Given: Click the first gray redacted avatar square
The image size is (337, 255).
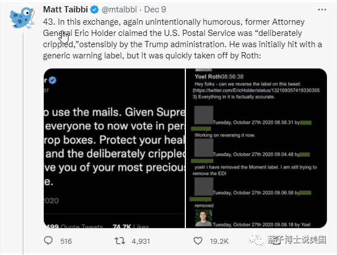Looking at the screenshot, I should [203, 115].
